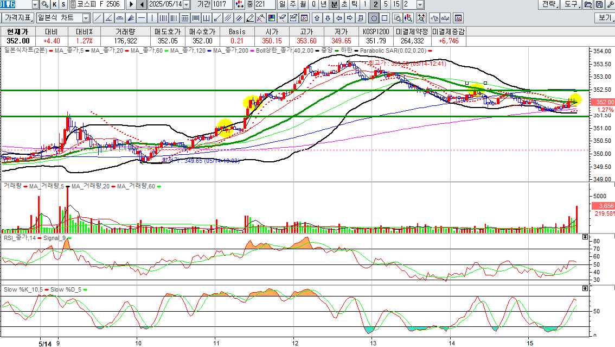The height and width of the screenshot is (347, 615).
Task: Click the K button
Action: point(54,4)
